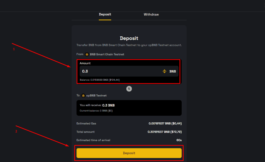Image resolution: width=265 pixels, height=162 pixels.
Task: Click the BNB currency label in amount field
Action: pyautogui.click(x=173, y=71)
